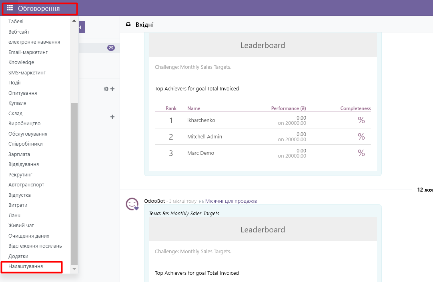The image size is (433, 282).
Task: Open the Місячні цілі продажів channel link
Action: coord(231,201)
